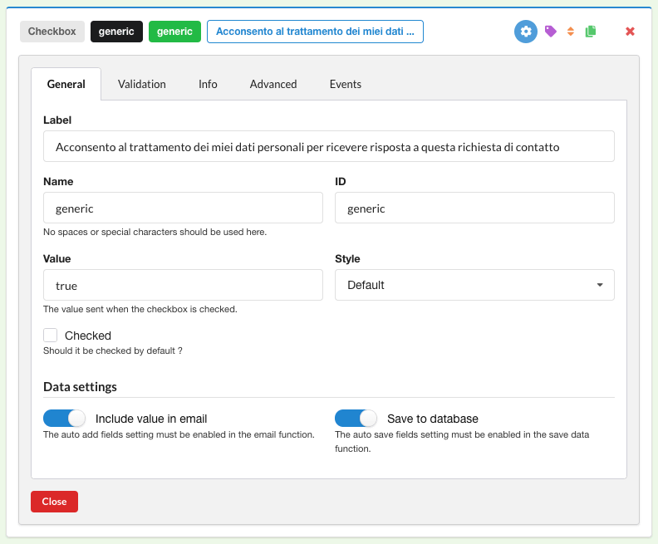Click the black generic name badge
Viewport: 658px width, 544px height.
116,32
